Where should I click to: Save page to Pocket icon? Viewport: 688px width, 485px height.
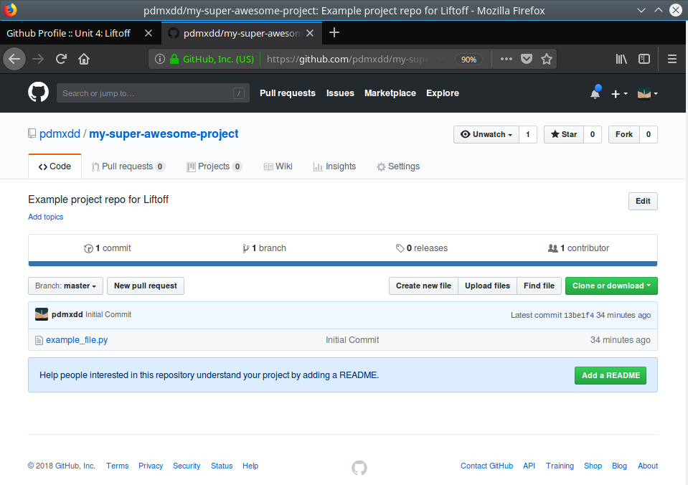pos(527,59)
